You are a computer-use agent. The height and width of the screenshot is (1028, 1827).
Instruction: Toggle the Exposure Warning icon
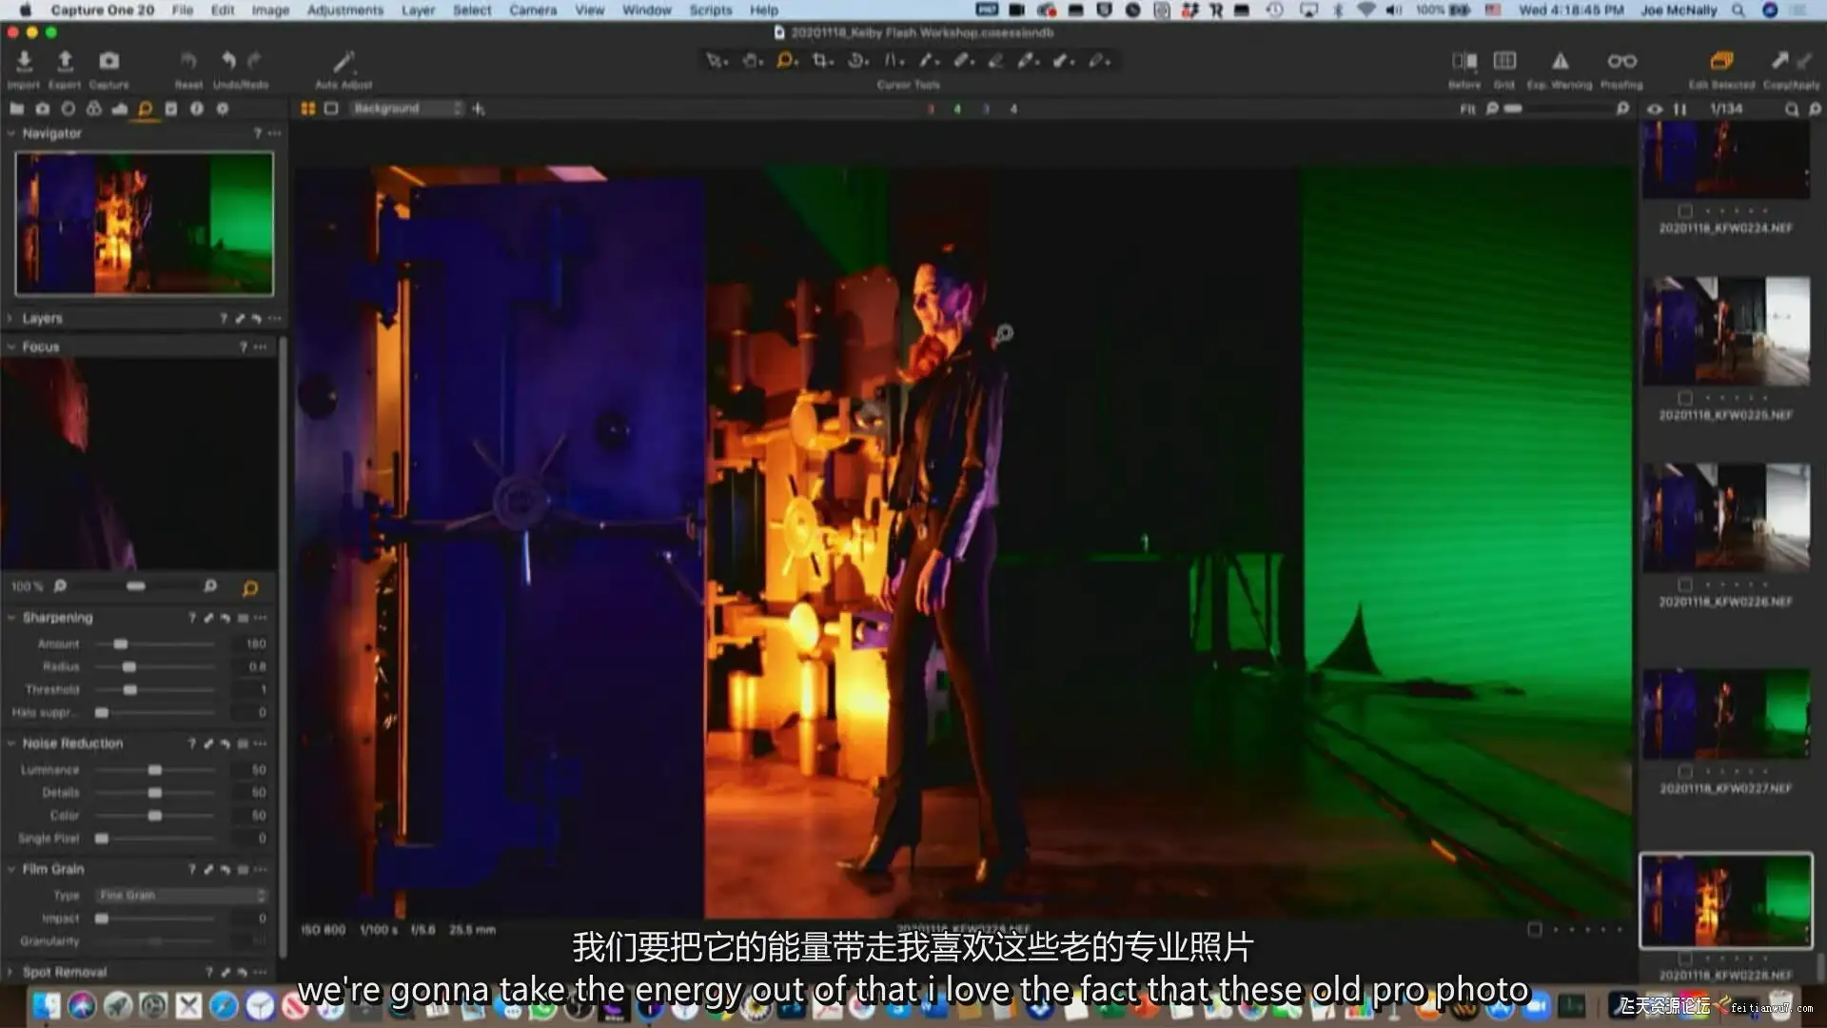point(1560,62)
